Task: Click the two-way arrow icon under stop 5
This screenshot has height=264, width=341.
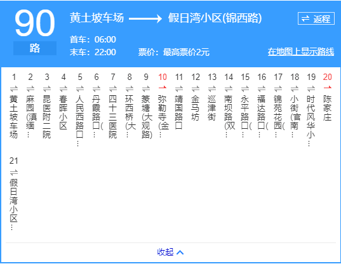Action: click(x=80, y=89)
